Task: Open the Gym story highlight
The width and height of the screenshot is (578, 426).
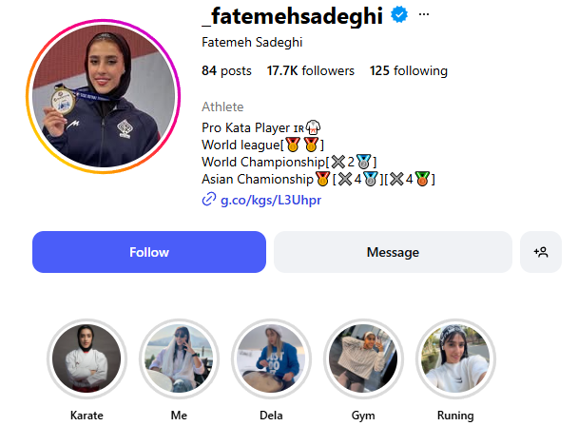Action: tap(363, 358)
